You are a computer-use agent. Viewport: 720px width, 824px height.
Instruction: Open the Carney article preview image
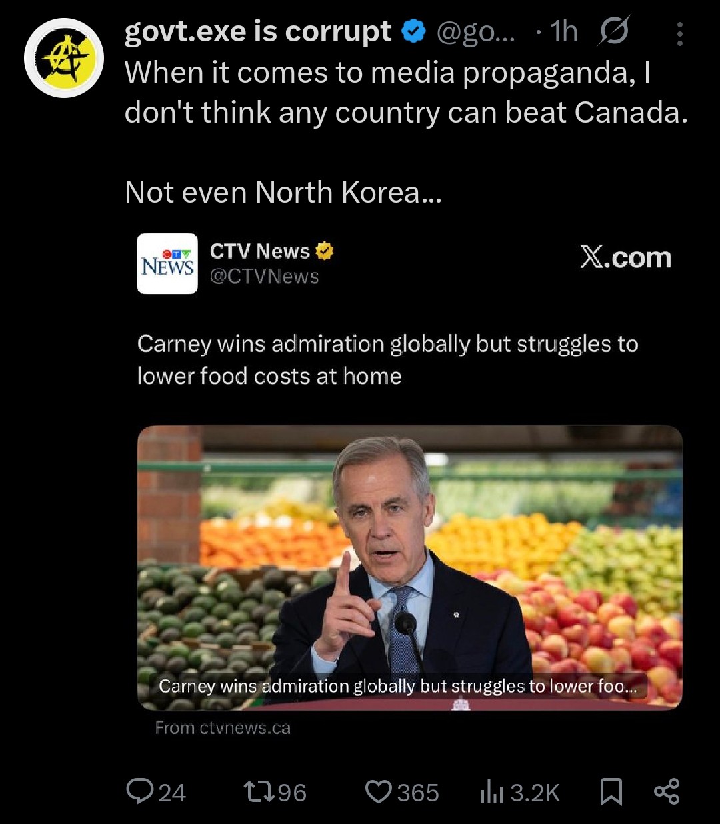coord(410,568)
